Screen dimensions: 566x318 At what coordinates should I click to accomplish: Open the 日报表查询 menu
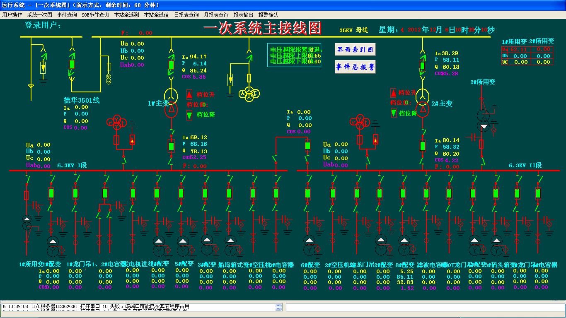click(186, 15)
